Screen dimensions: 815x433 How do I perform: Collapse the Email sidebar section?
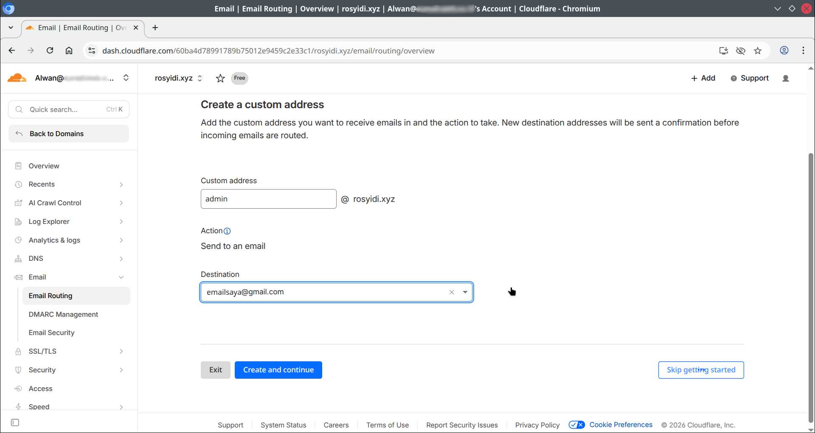click(x=121, y=277)
